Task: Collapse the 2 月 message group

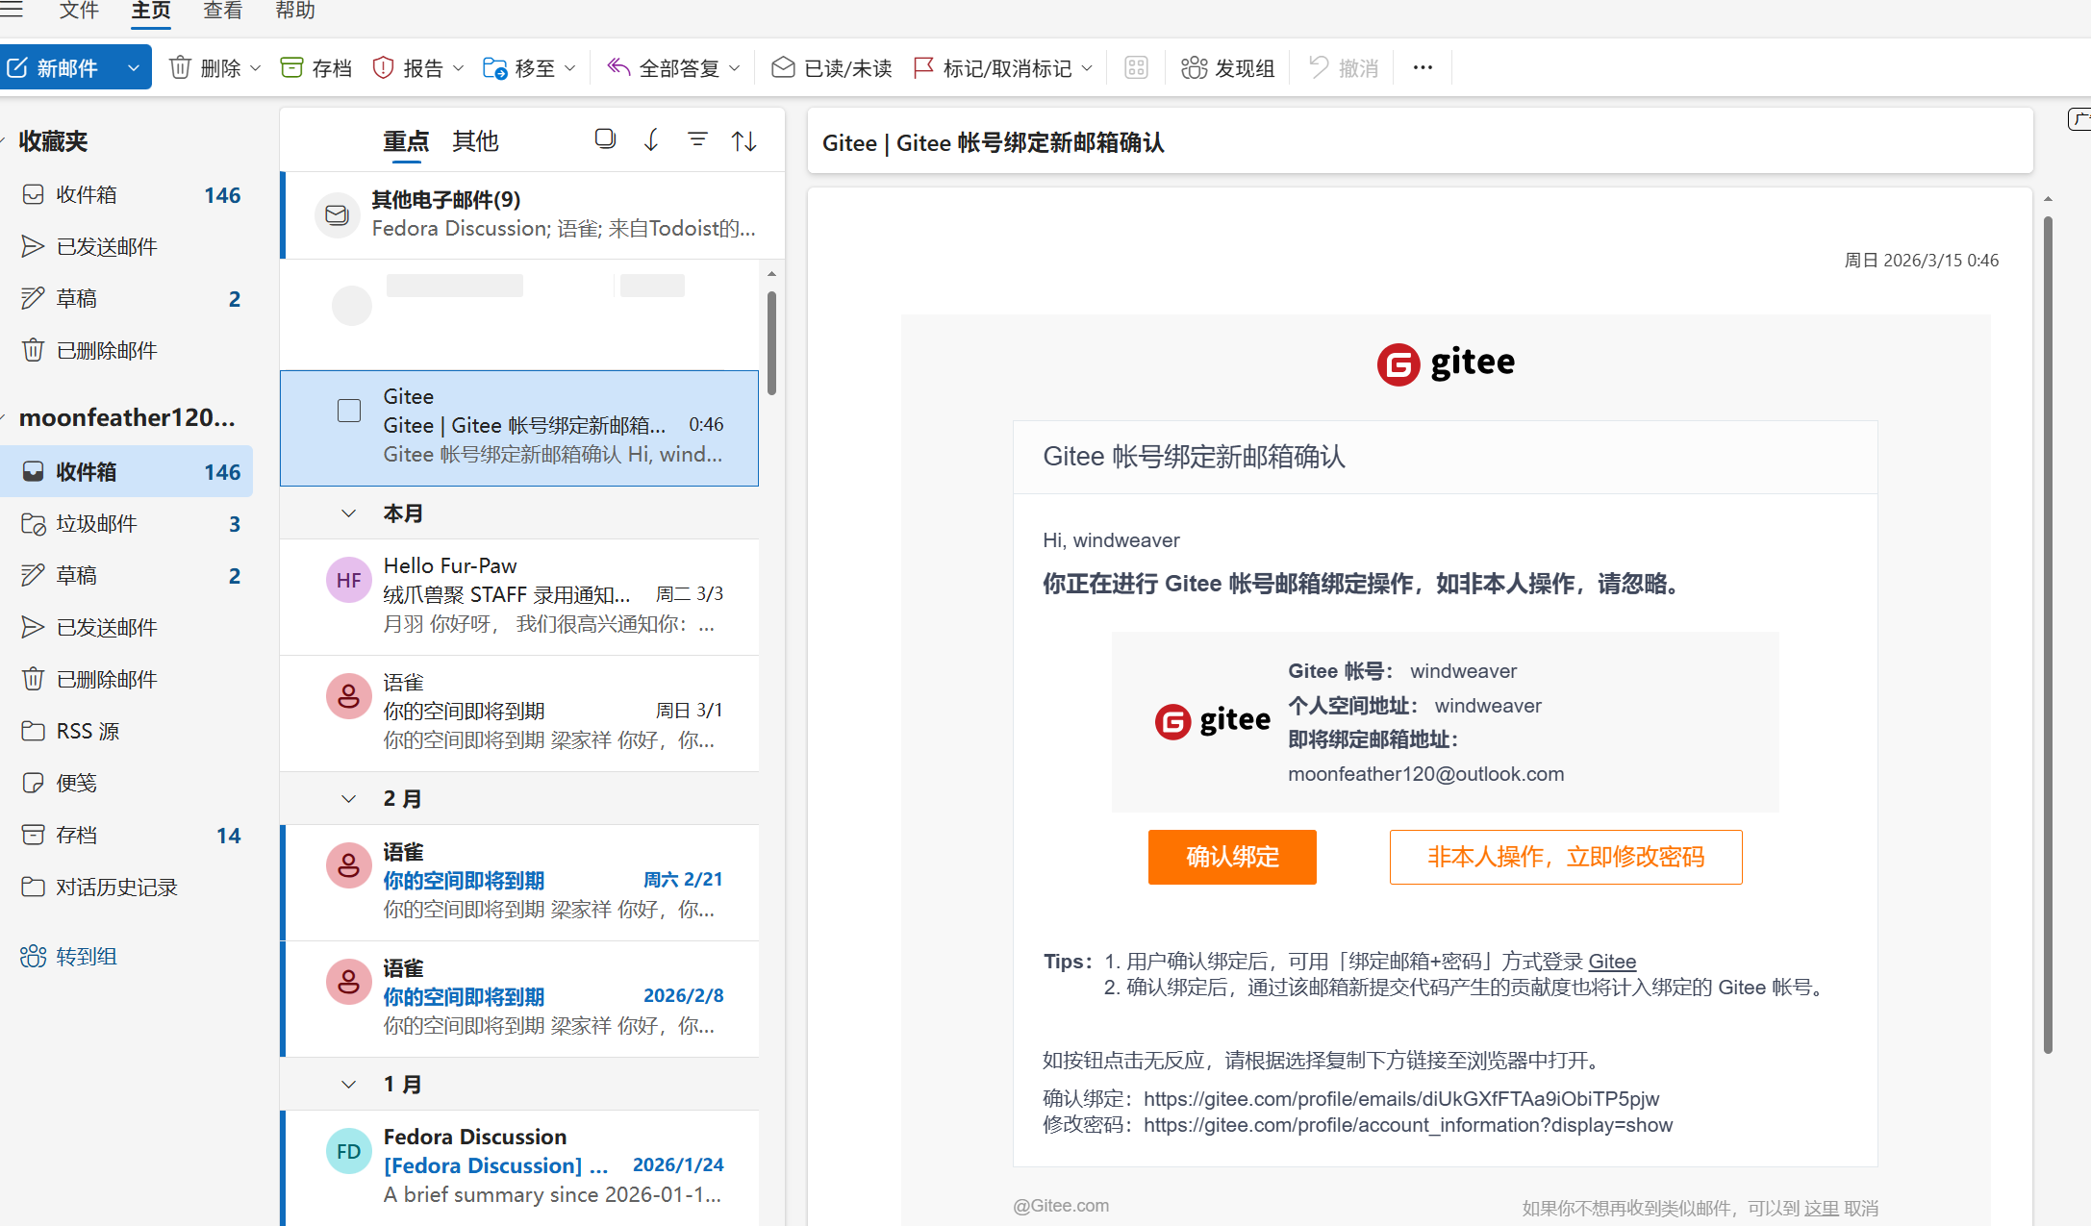Action: tap(348, 799)
